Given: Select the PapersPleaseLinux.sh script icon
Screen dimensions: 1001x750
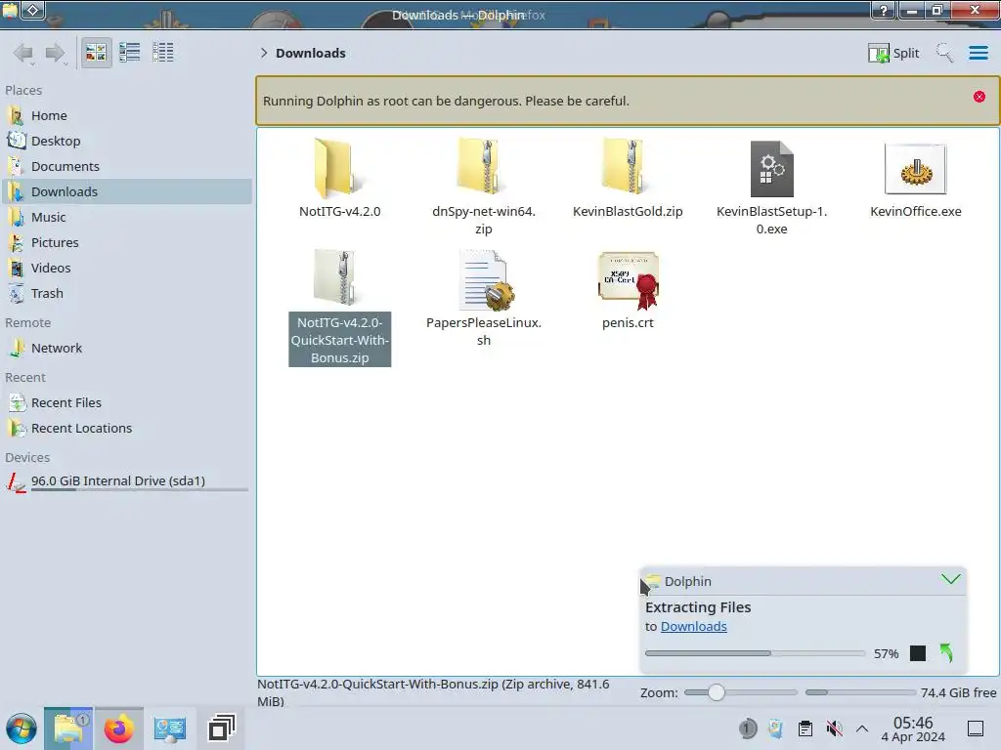Looking at the screenshot, I should pyautogui.click(x=485, y=279).
